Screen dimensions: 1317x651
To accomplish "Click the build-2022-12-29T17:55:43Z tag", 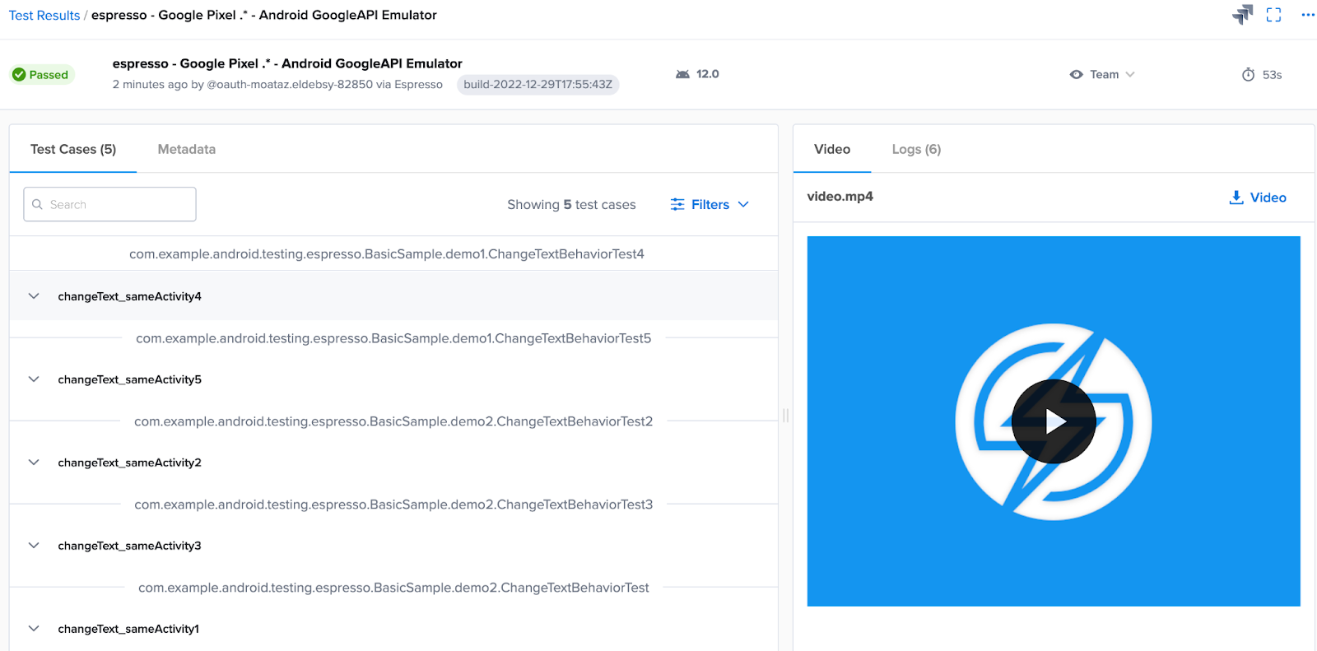I will (x=538, y=85).
